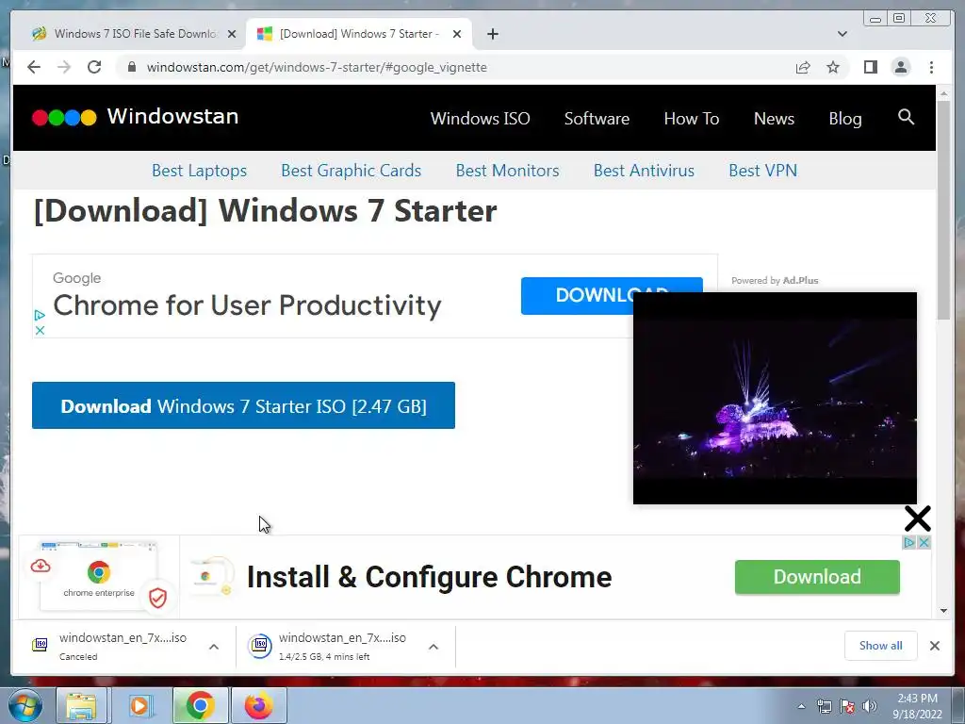Click Show all downloads
Viewport: 965px width, 724px height.
[881, 645]
